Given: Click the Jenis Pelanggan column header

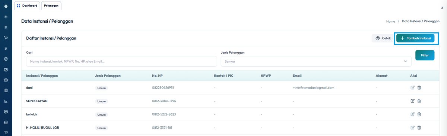Looking at the screenshot, I should pos(108,76).
